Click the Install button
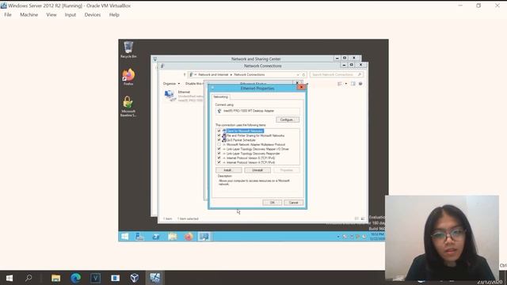507x285 pixels. pos(228,170)
